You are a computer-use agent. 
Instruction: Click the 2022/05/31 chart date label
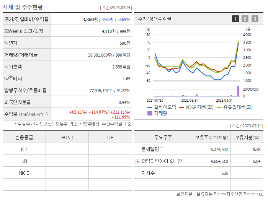click(x=190, y=100)
